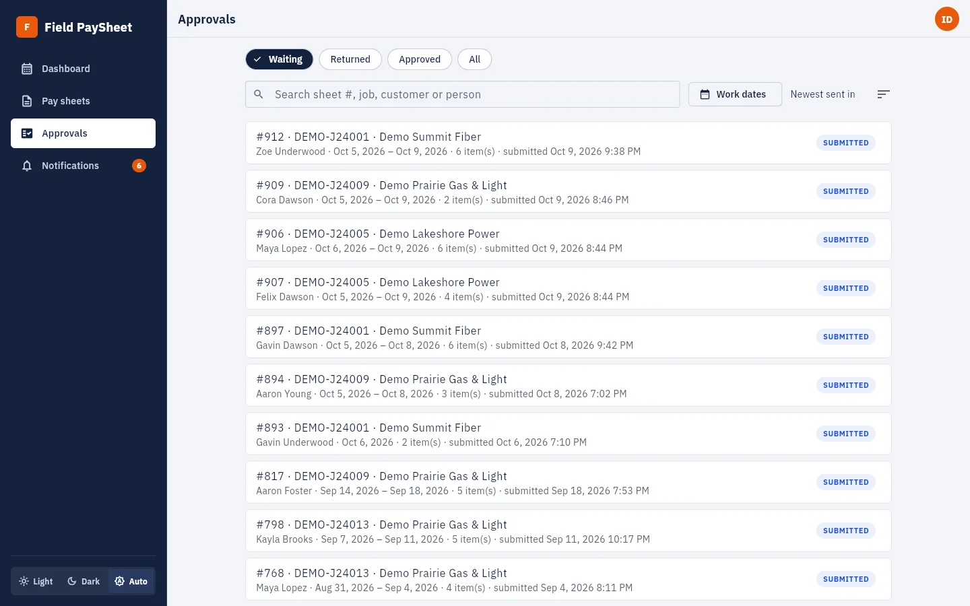Focus the search sheet, job, customer field
The width and height of the screenshot is (970, 606).
pyautogui.click(x=462, y=94)
